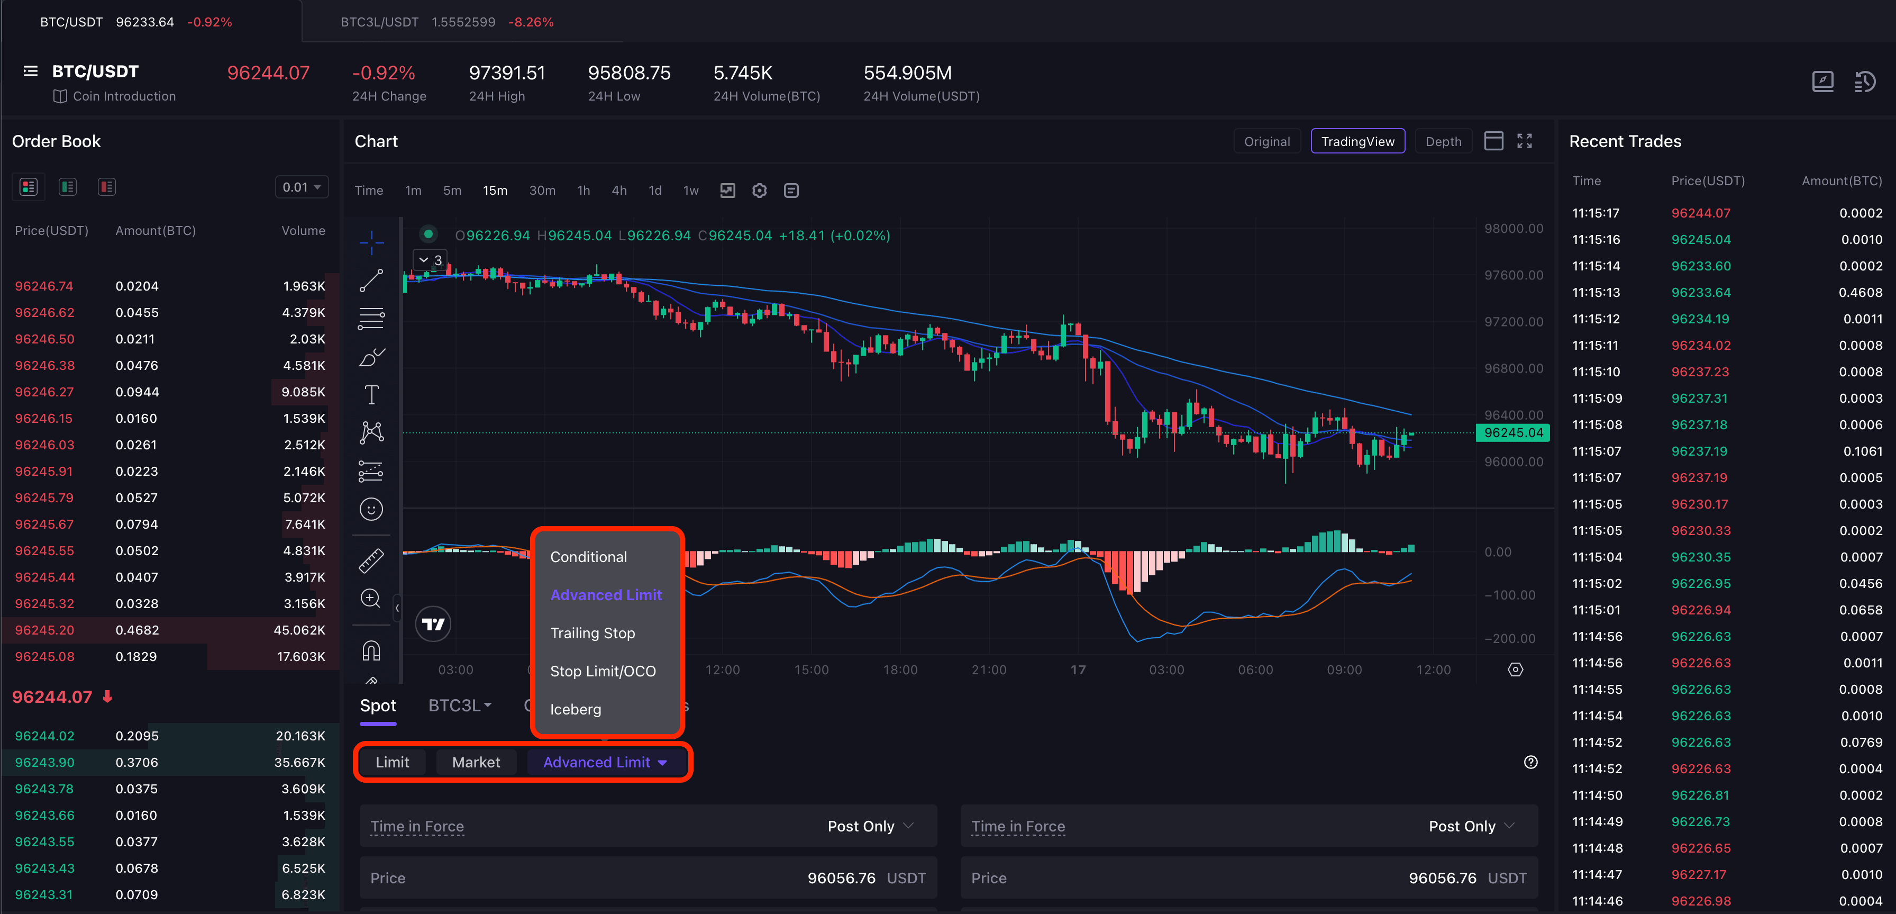This screenshot has width=1896, height=914.
Task: Switch to Market order type
Action: [x=476, y=762]
